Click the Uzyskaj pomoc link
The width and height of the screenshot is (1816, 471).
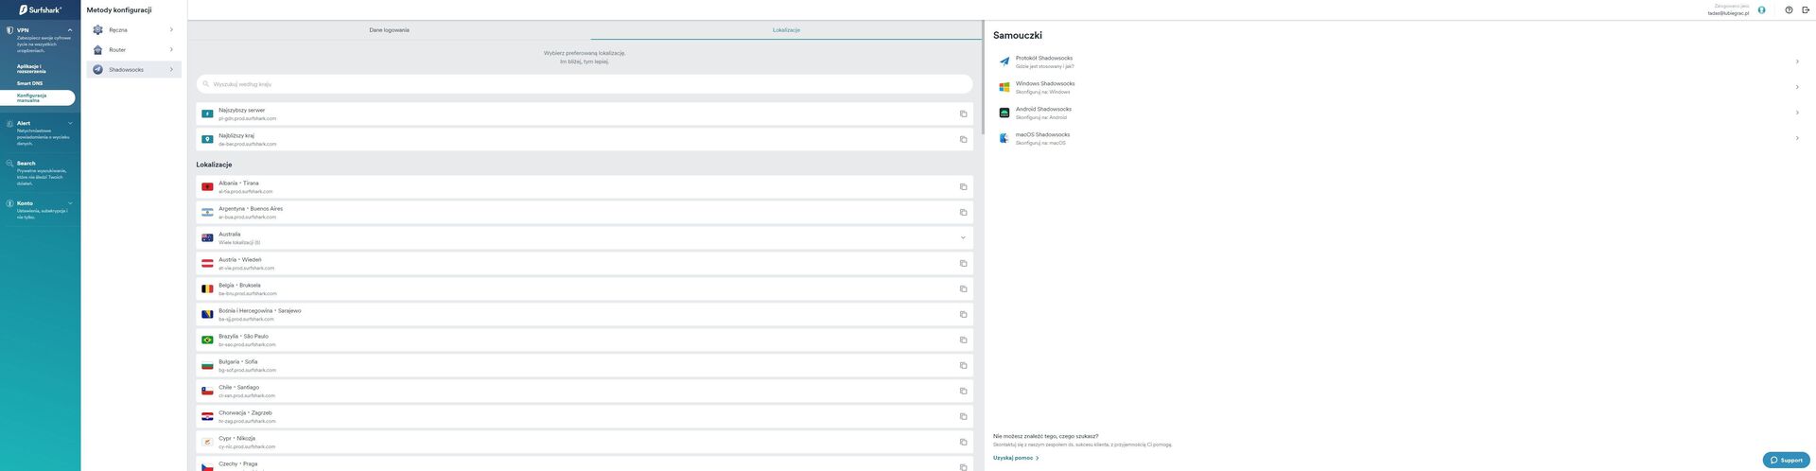1016,458
